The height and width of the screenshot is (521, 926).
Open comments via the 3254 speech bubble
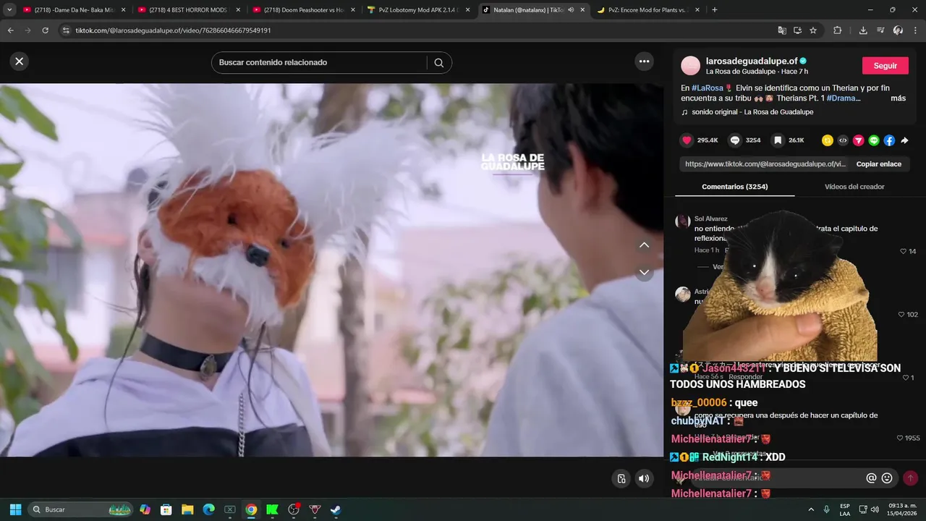[734, 140]
